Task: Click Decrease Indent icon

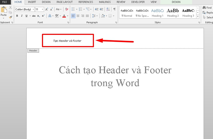Action: click(97, 9)
